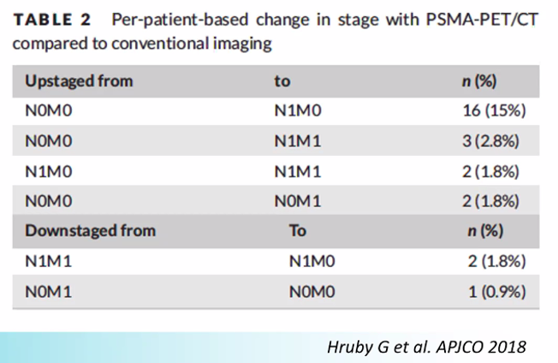Click the '1 (0.9%)' value cell
The width and height of the screenshot is (558, 363).
coord(496,292)
